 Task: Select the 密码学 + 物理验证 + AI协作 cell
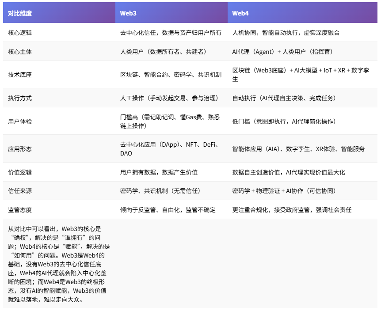point(284,191)
